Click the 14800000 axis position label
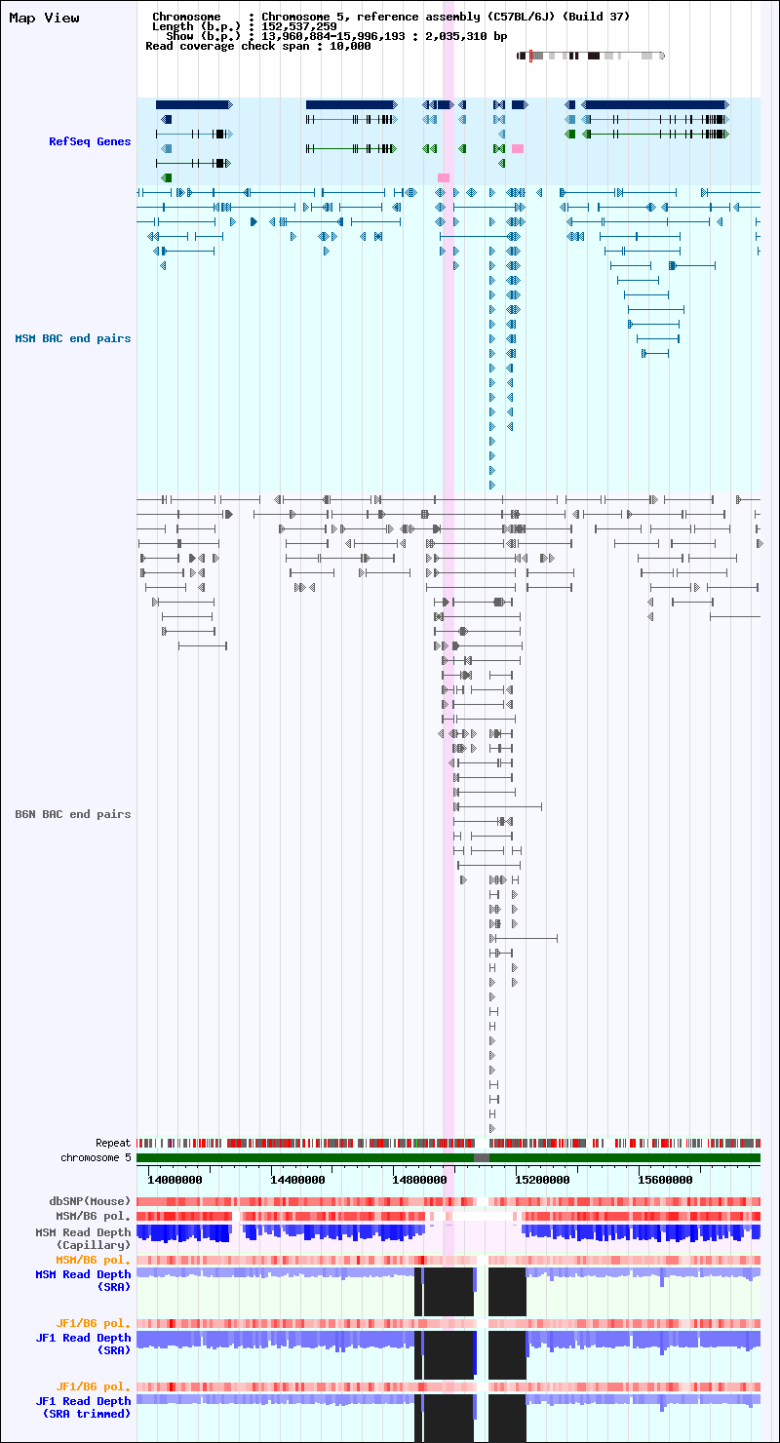 [x=420, y=1180]
